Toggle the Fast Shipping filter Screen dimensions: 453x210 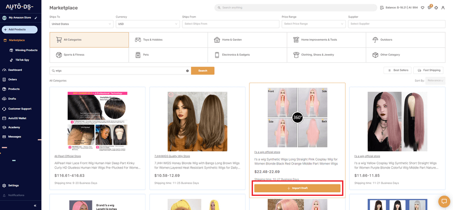[x=428, y=70]
